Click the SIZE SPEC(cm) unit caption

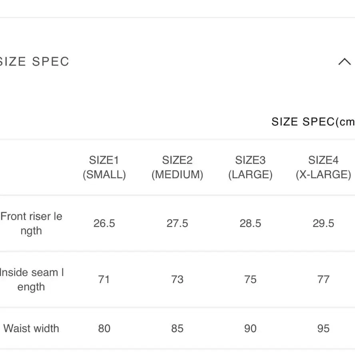tap(313, 122)
